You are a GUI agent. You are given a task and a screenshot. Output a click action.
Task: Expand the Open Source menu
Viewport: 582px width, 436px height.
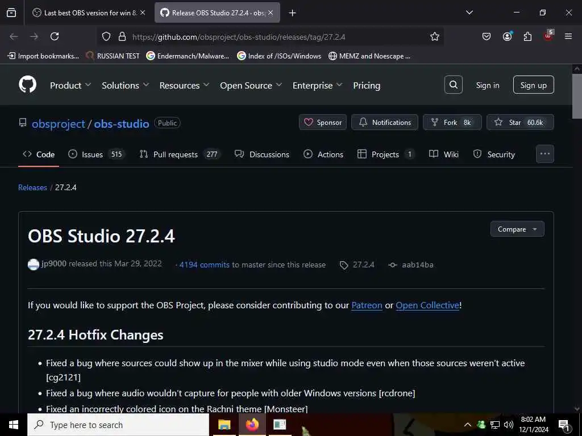coord(251,85)
